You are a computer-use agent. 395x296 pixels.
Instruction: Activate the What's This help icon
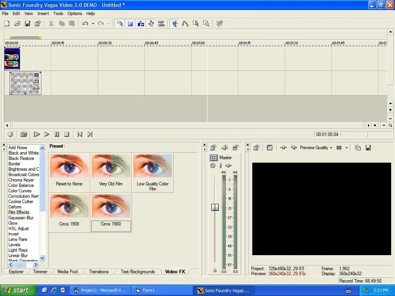pyautogui.click(x=219, y=24)
